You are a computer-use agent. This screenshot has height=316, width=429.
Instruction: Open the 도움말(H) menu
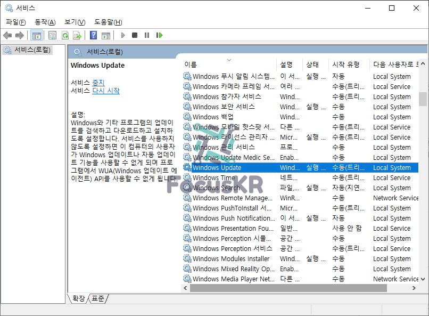pos(109,22)
